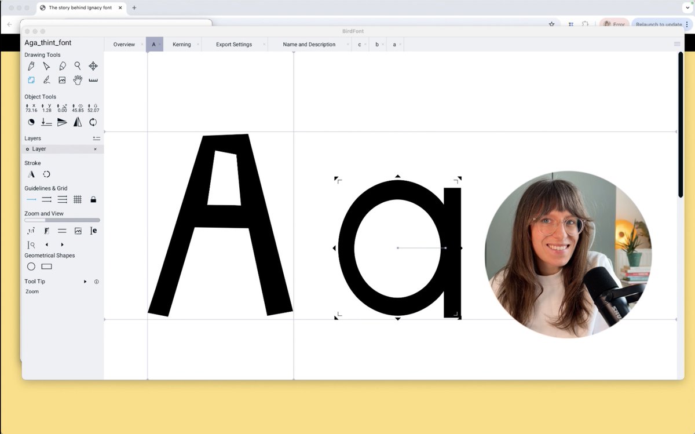Click the BirdFont vertical scrollbar

pyautogui.click(x=681, y=125)
